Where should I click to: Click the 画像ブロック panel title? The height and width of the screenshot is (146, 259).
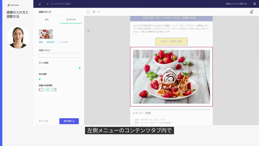click(45, 12)
